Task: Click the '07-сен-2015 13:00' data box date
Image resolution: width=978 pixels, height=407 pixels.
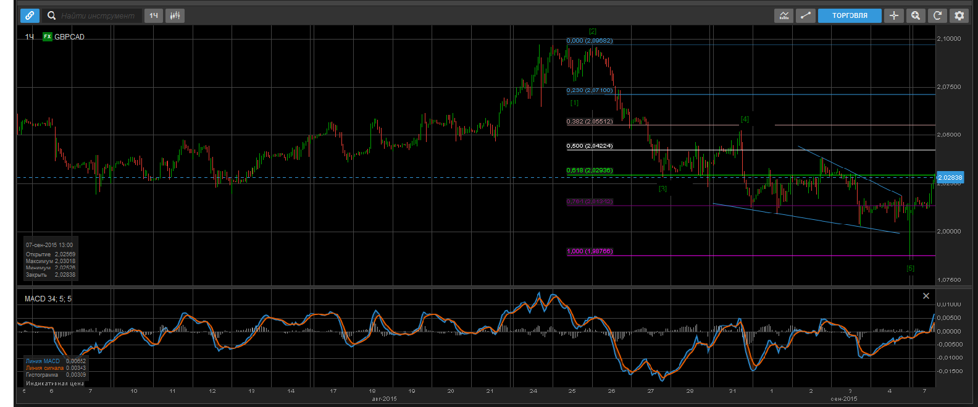Action: 49,245
